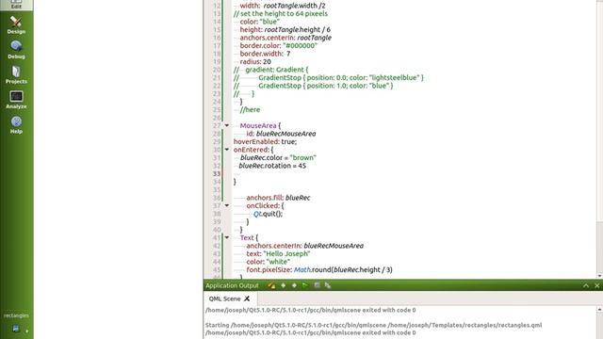Open Design mode
Screen dimensions: 603x339
16,25
